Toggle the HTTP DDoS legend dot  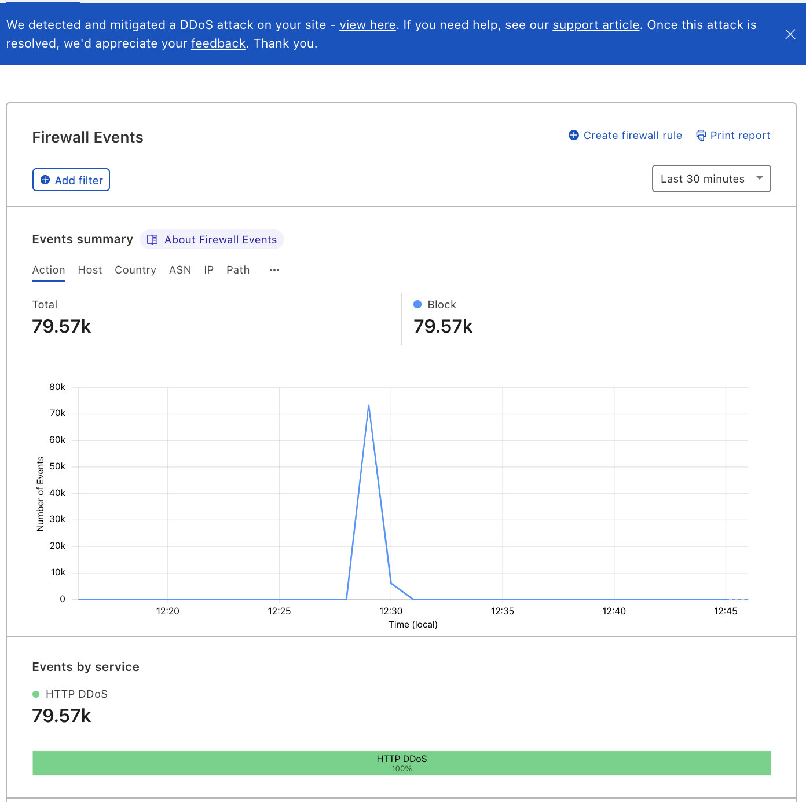tap(36, 694)
